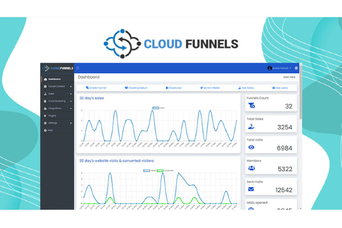342x228 pixels.
Task: Click the Total visits value 6984
Action: [285, 148]
